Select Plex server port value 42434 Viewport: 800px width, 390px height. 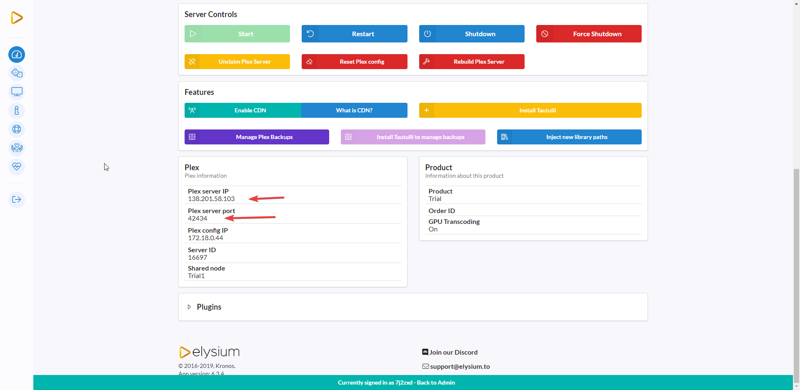pos(197,219)
